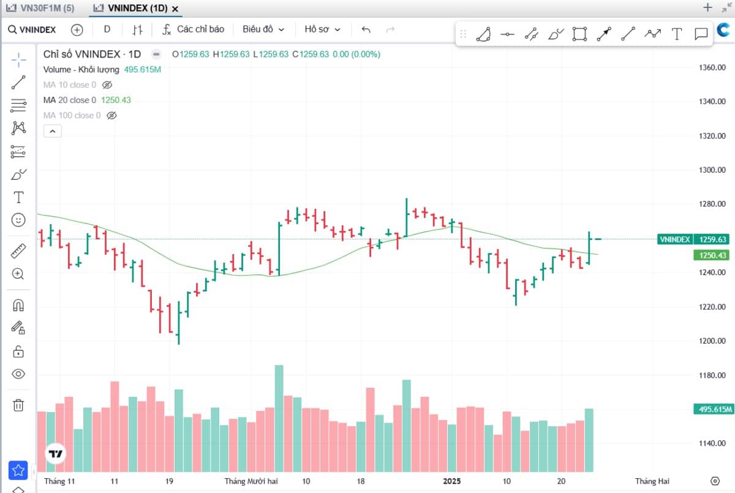The image size is (735, 493).
Task: Pick the text T in floating toolbar
Action: click(677, 34)
